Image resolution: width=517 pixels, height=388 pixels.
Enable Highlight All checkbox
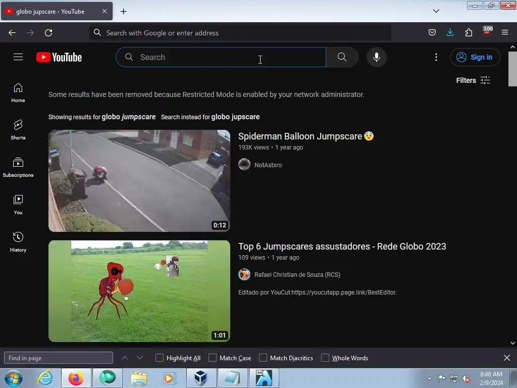pyautogui.click(x=159, y=358)
